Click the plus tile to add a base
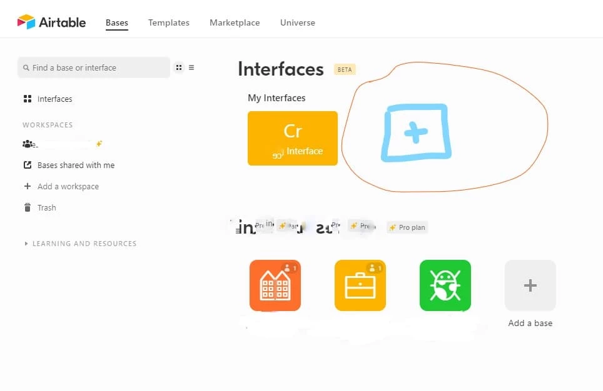The height and width of the screenshot is (391, 603). point(530,285)
